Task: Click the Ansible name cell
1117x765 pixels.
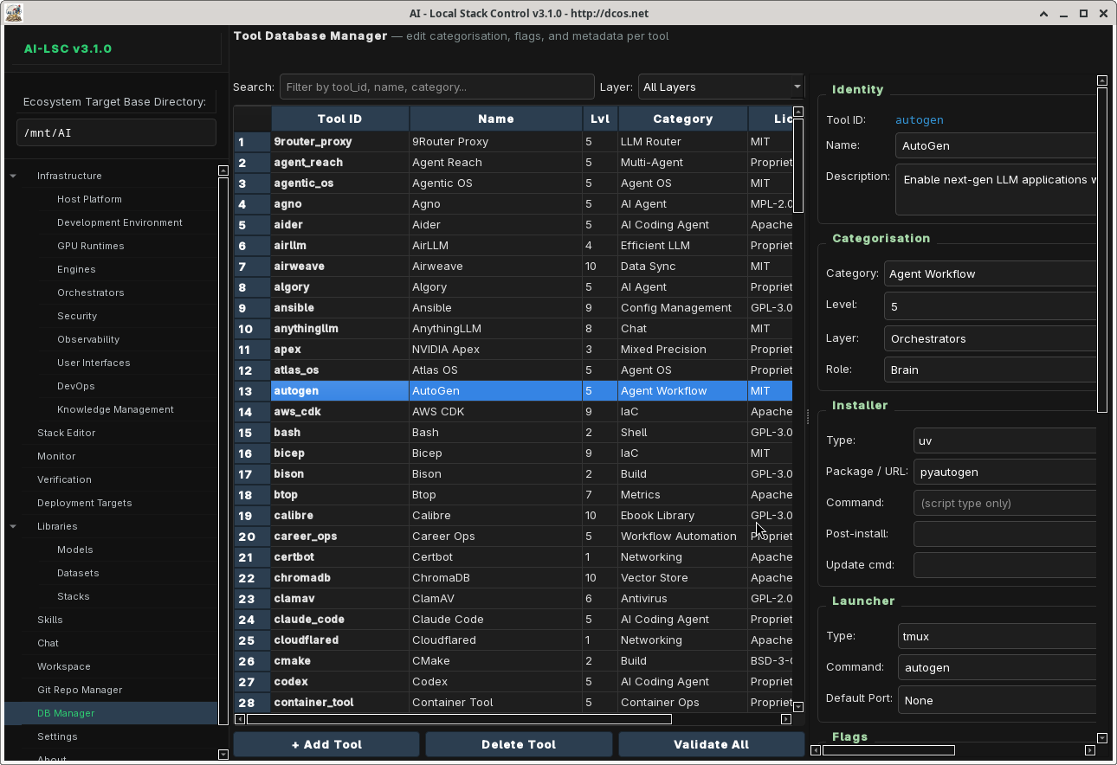Action: [496, 308]
